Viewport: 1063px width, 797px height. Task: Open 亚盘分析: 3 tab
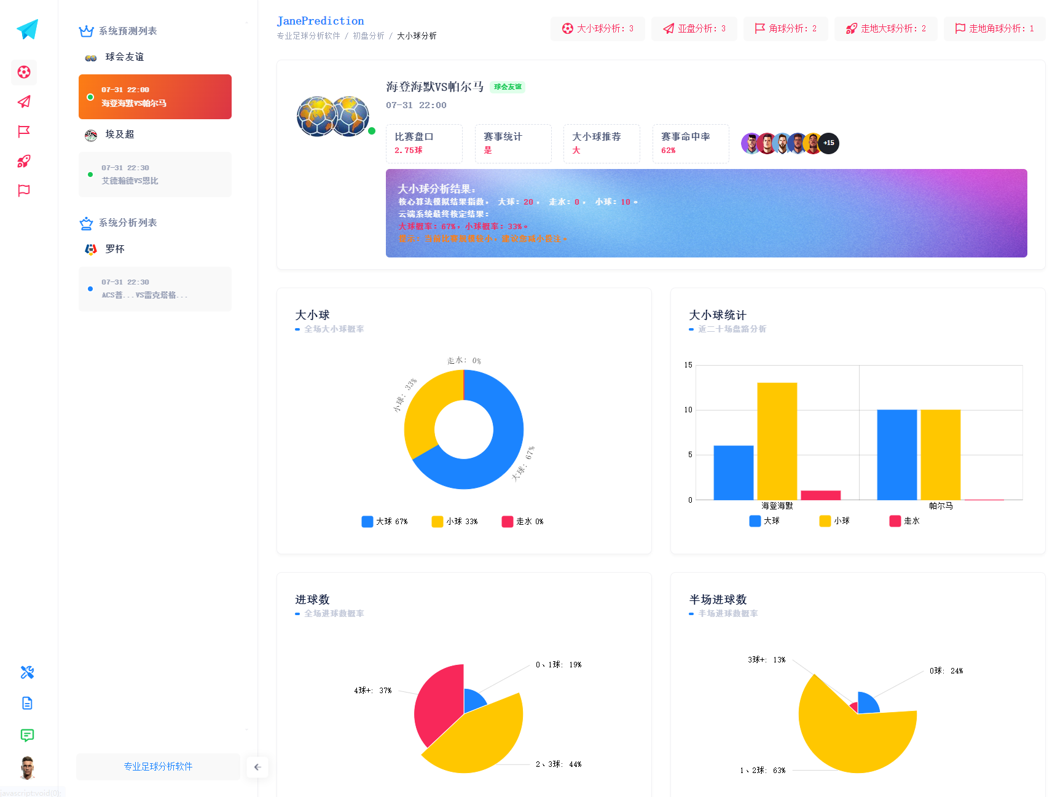pyautogui.click(x=694, y=29)
